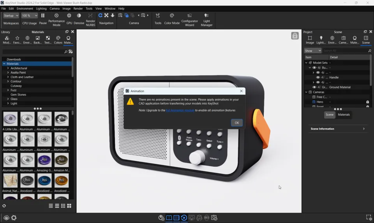Collapse the Materials library folder
The height and width of the screenshot is (223, 374).
4,64
